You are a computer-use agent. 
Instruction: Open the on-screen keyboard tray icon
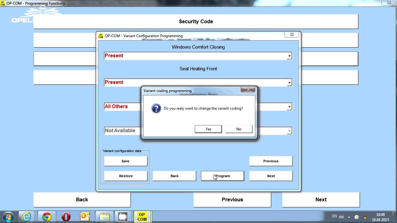[x=341, y=217]
